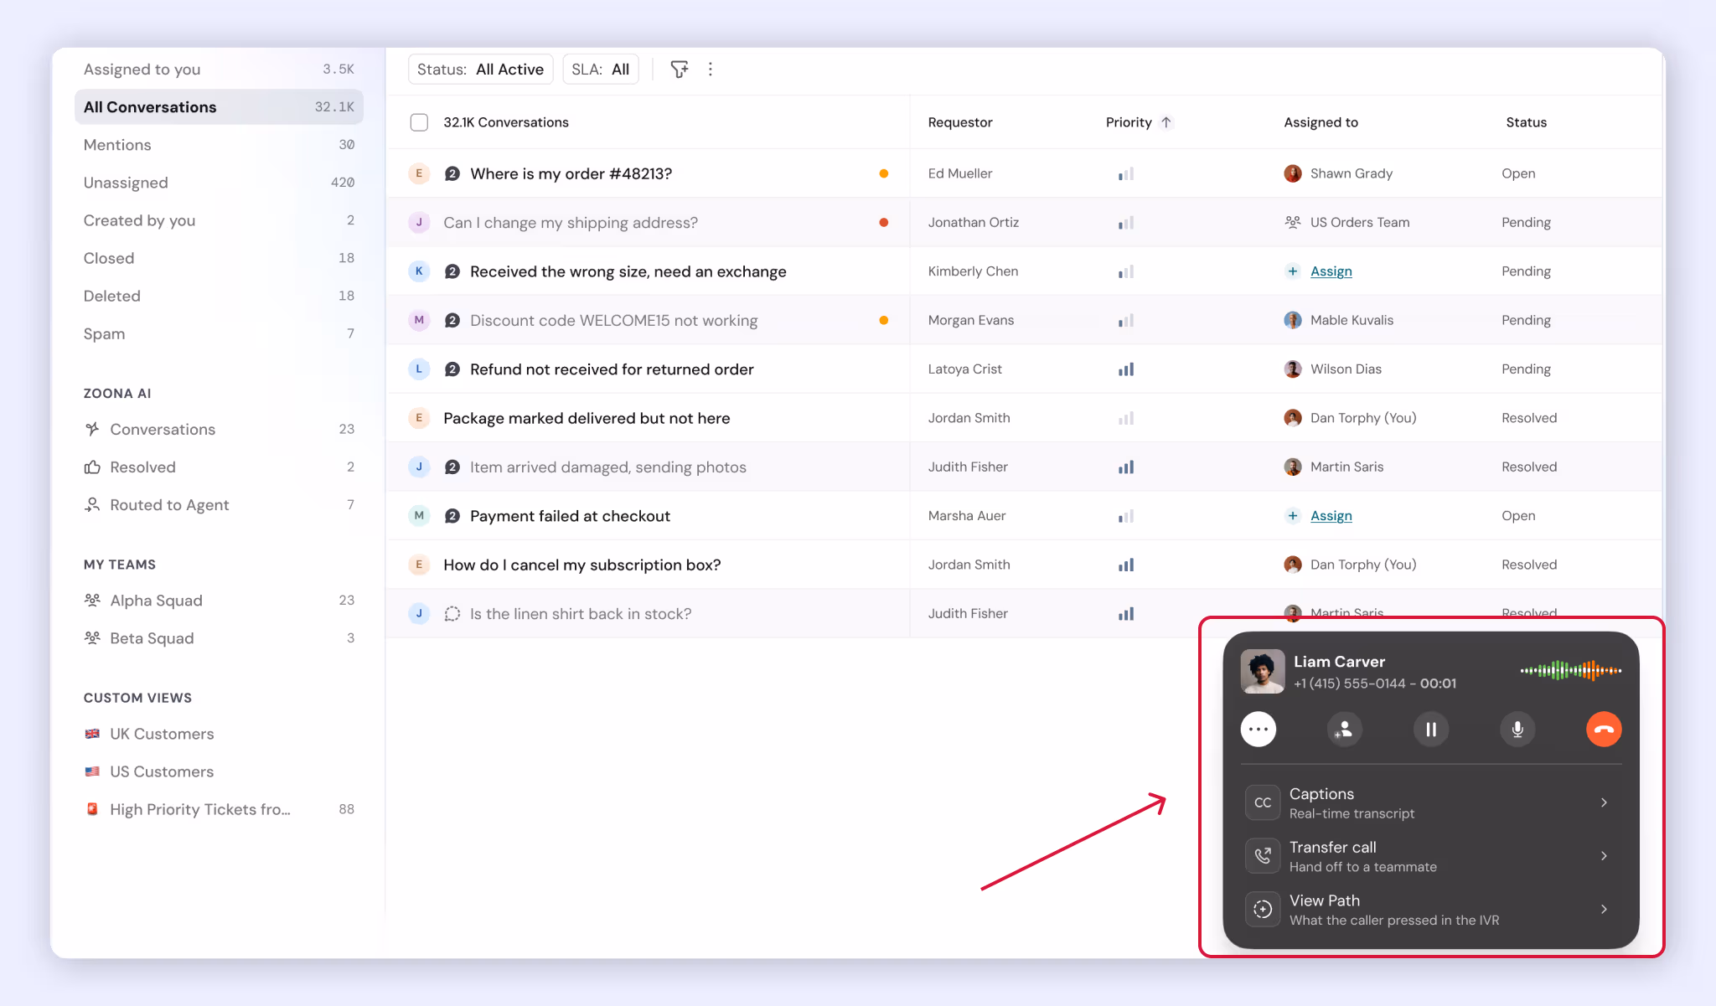Select All Conversations in sidebar
Screen dimensions: 1716x1006
[x=219, y=107]
